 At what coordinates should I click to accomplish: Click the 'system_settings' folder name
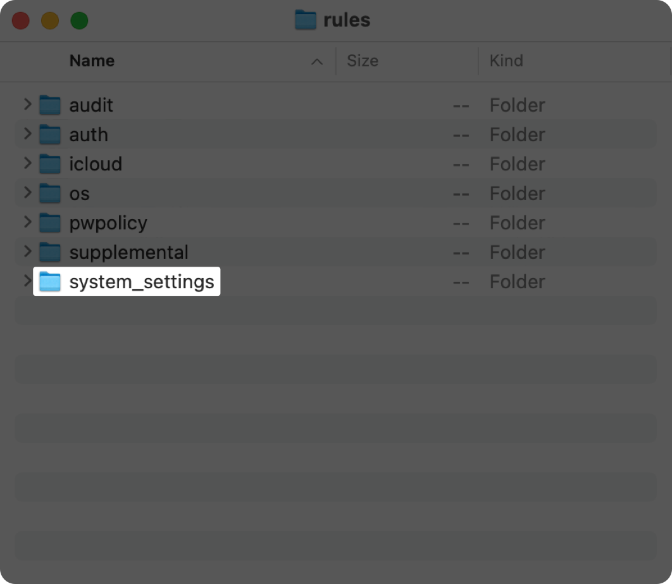pos(142,282)
